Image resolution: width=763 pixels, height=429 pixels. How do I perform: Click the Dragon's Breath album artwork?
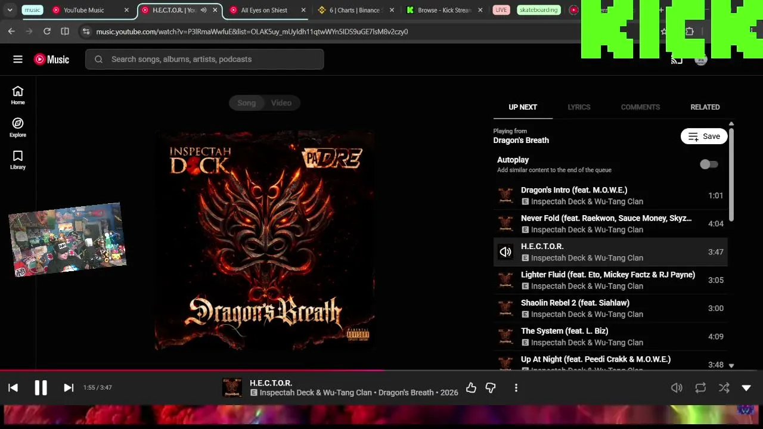tap(265, 241)
